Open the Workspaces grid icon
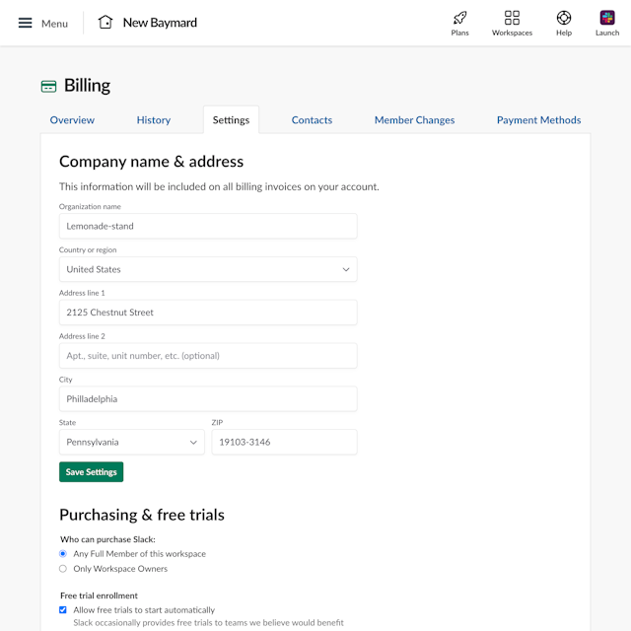Screen dimensions: 631x631 tap(512, 18)
